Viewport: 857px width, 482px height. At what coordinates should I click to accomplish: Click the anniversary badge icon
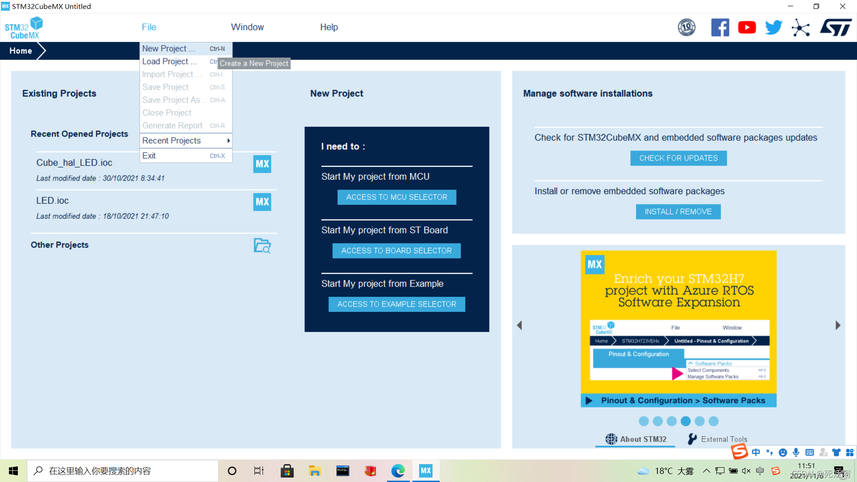click(x=686, y=28)
